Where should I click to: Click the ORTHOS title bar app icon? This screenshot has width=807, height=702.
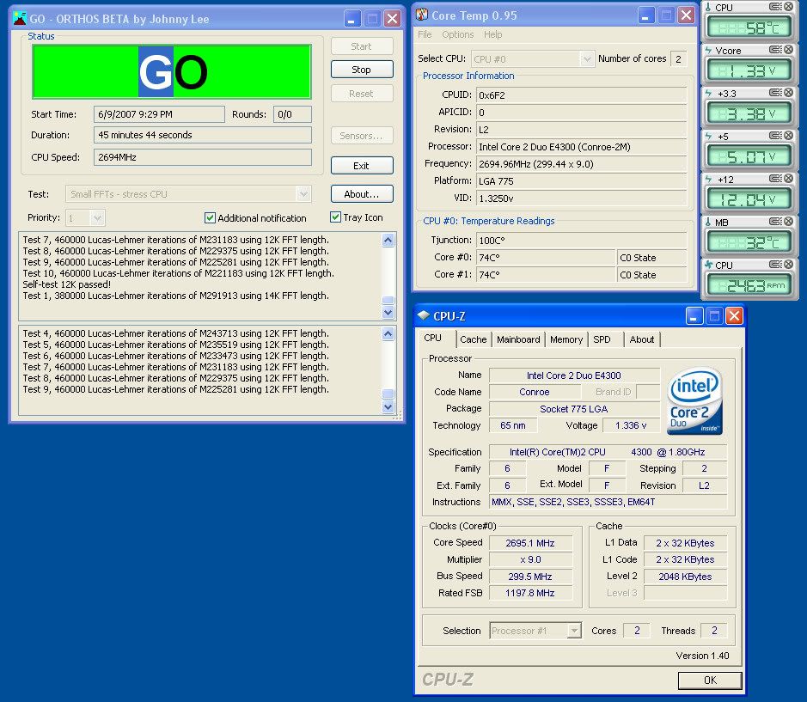pos(20,18)
